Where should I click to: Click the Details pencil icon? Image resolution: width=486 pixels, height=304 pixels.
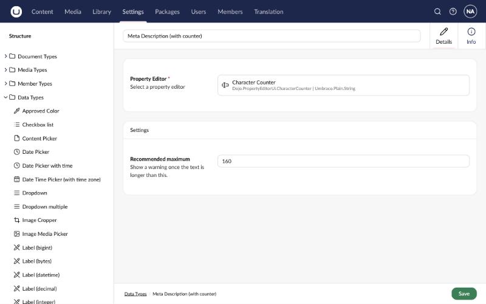(444, 32)
